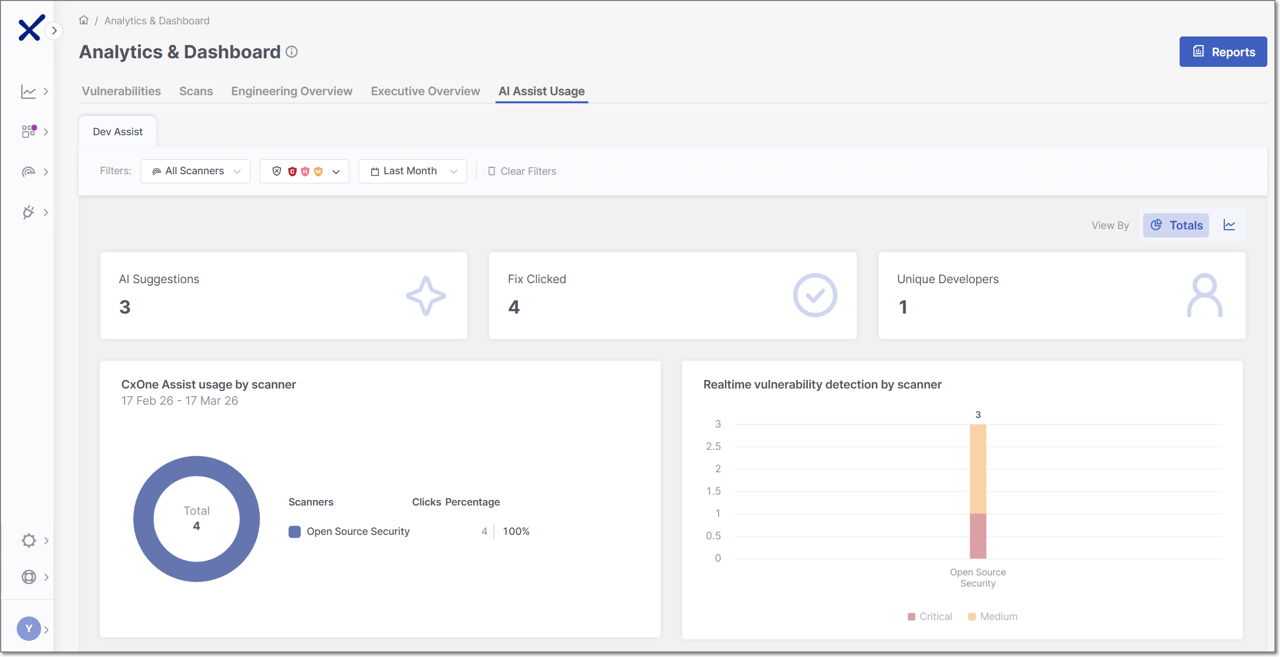Open the Last Month date dropdown

(413, 171)
